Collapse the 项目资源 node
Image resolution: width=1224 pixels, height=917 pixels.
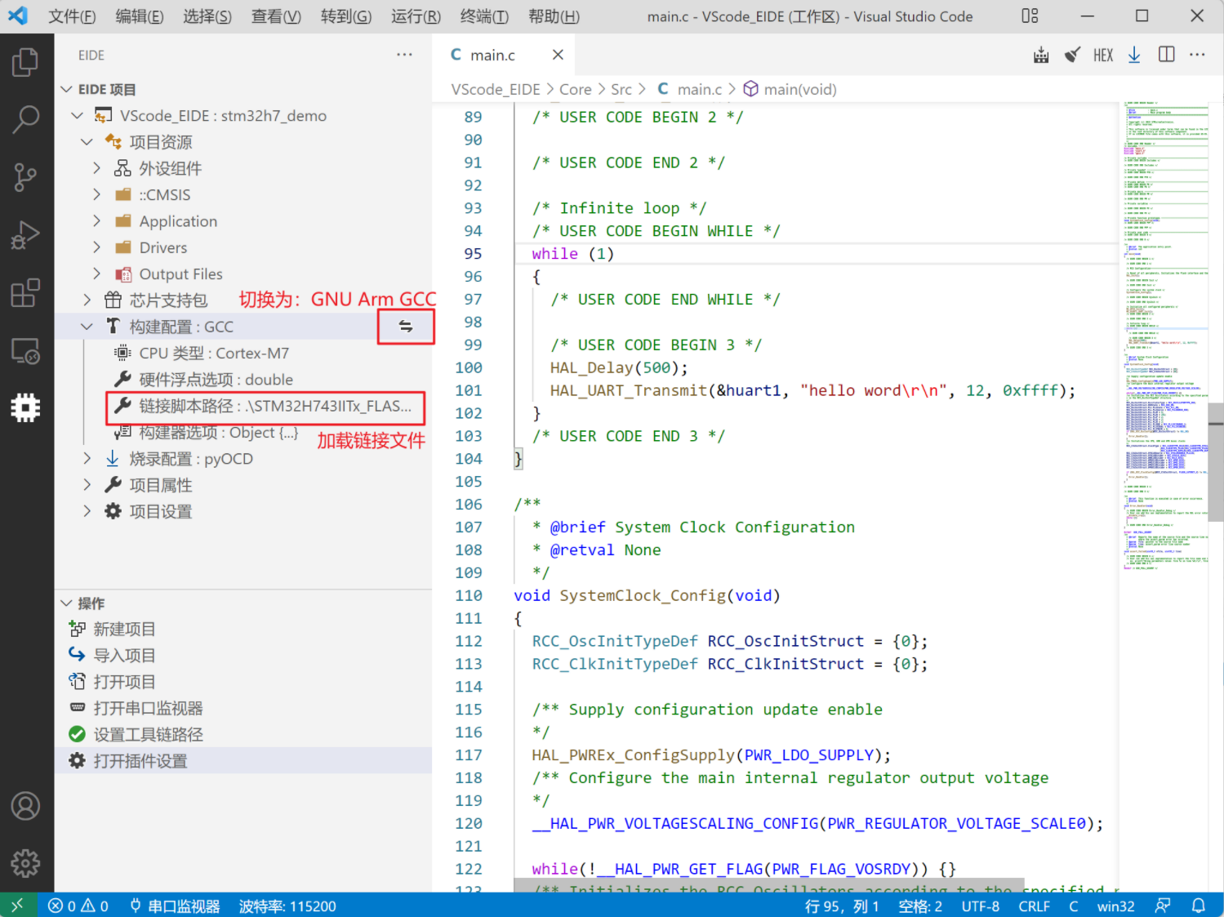[x=87, y=142]
